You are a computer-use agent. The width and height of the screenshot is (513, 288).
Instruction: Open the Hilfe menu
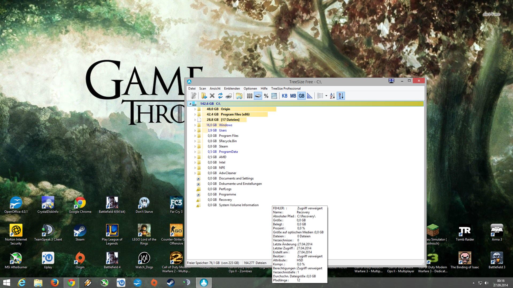tap(264, 89)
